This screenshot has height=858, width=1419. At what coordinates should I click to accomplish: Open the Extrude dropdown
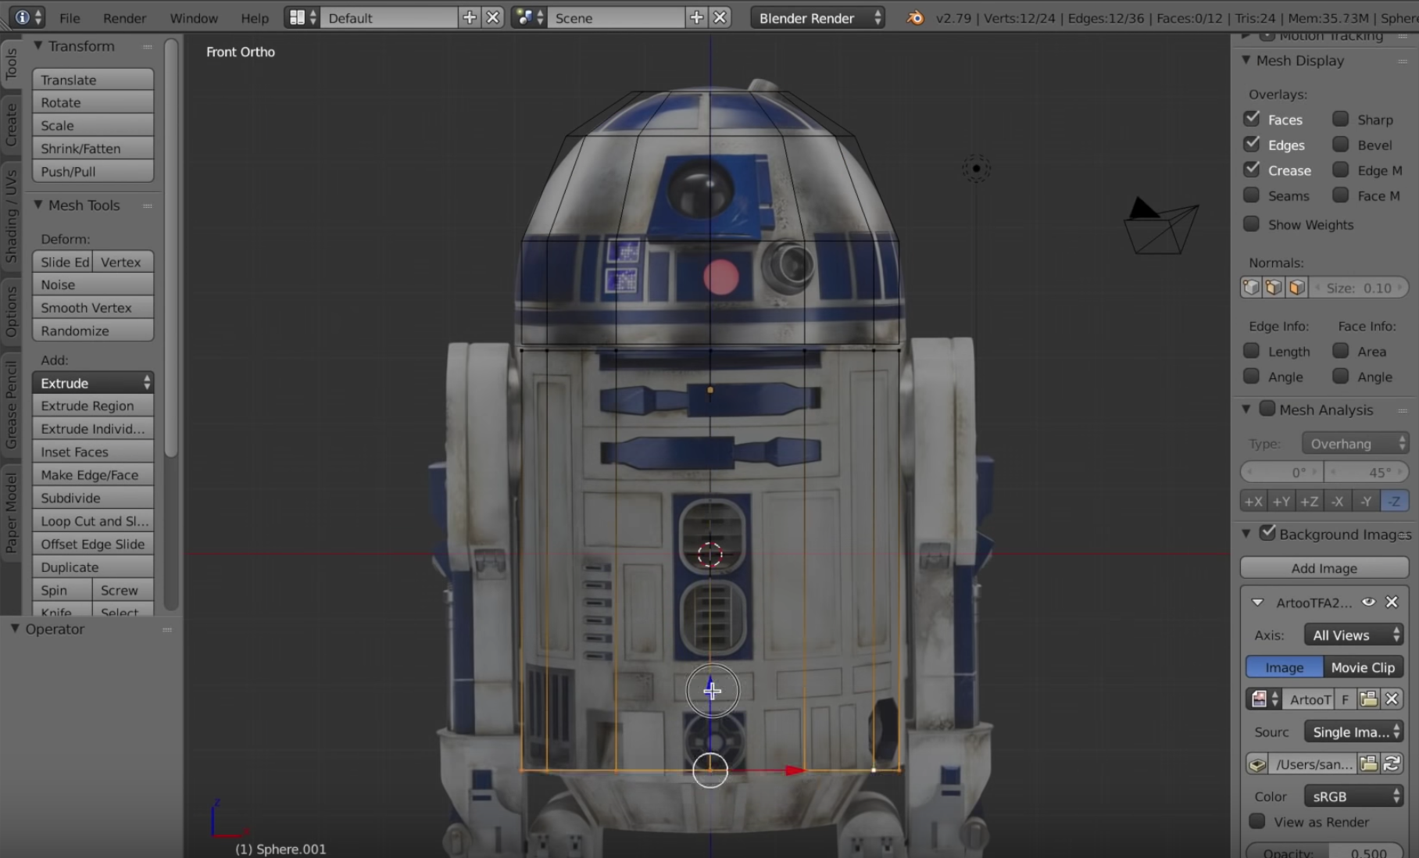click(x=93, y=383)
